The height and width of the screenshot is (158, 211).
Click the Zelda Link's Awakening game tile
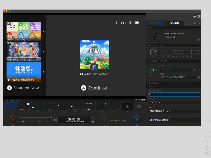point(94,54)
